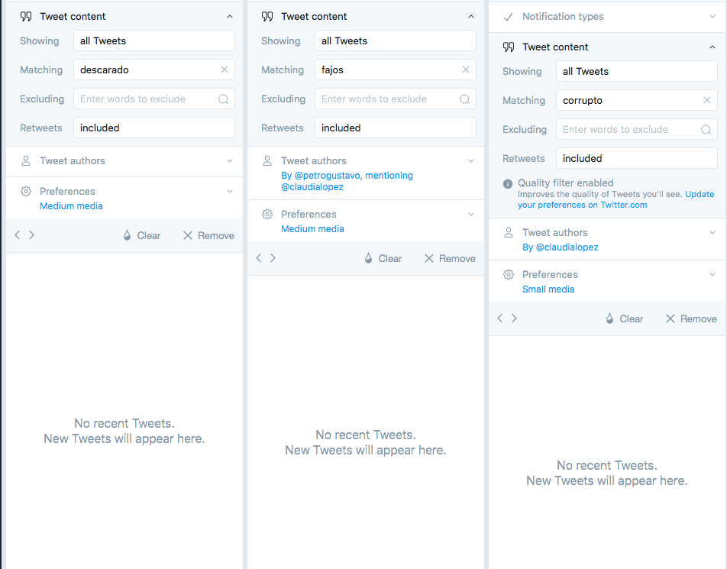The image size is (727, 569).
Task: Open Retweets dropdown in corrupto column
Action: pyautogui.click(x=637, y=158)
